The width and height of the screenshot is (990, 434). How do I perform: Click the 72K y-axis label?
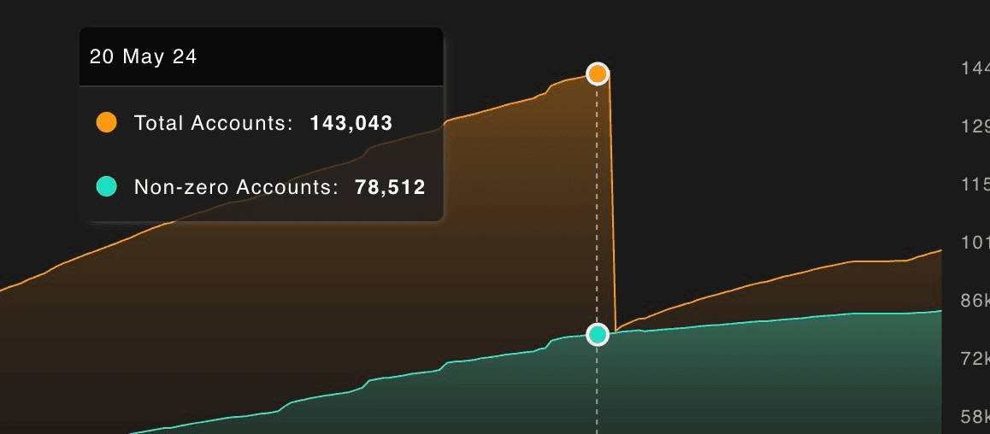tap(975, 359)
